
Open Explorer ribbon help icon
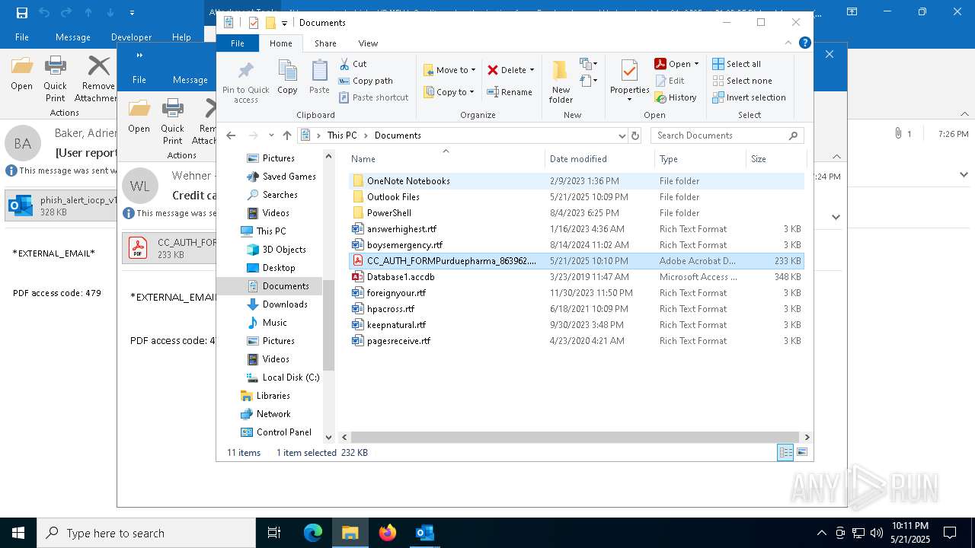(804, 43)
